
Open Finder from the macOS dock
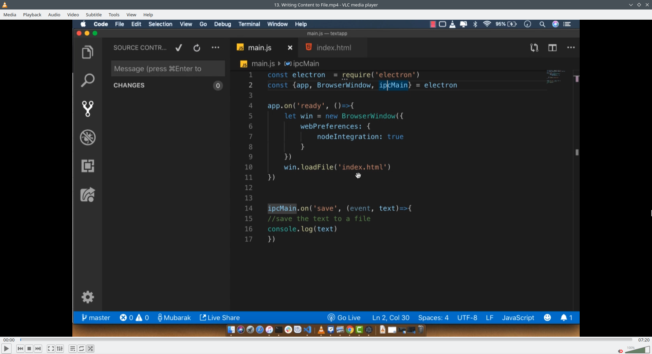click(231, 330)
